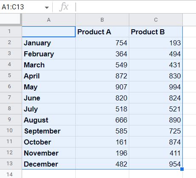Click the cell with value 161

pyautogui.click(x=102, y=142)
